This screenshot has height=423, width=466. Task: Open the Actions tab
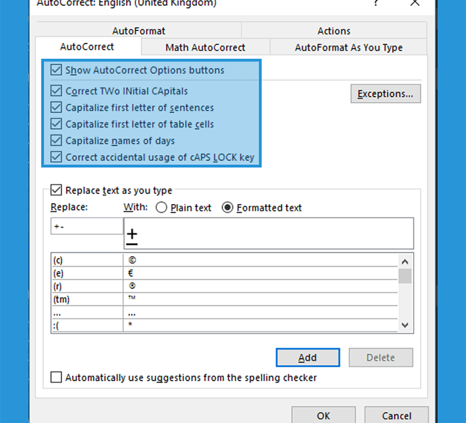tap(334, 30)
